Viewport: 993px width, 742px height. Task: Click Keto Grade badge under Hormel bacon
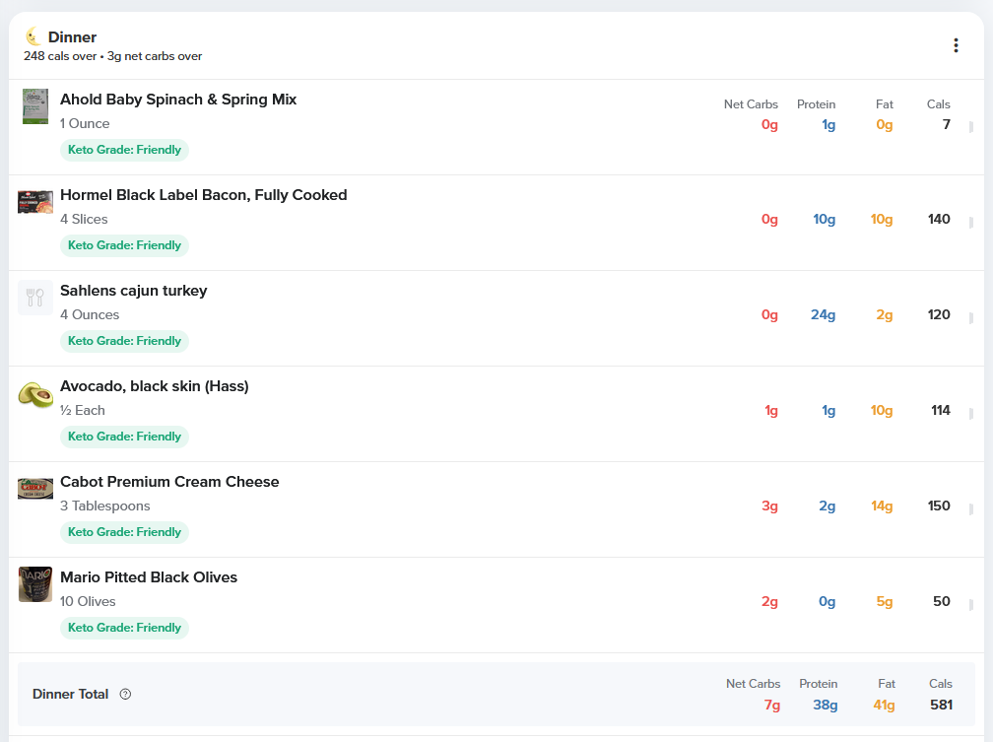124,245
